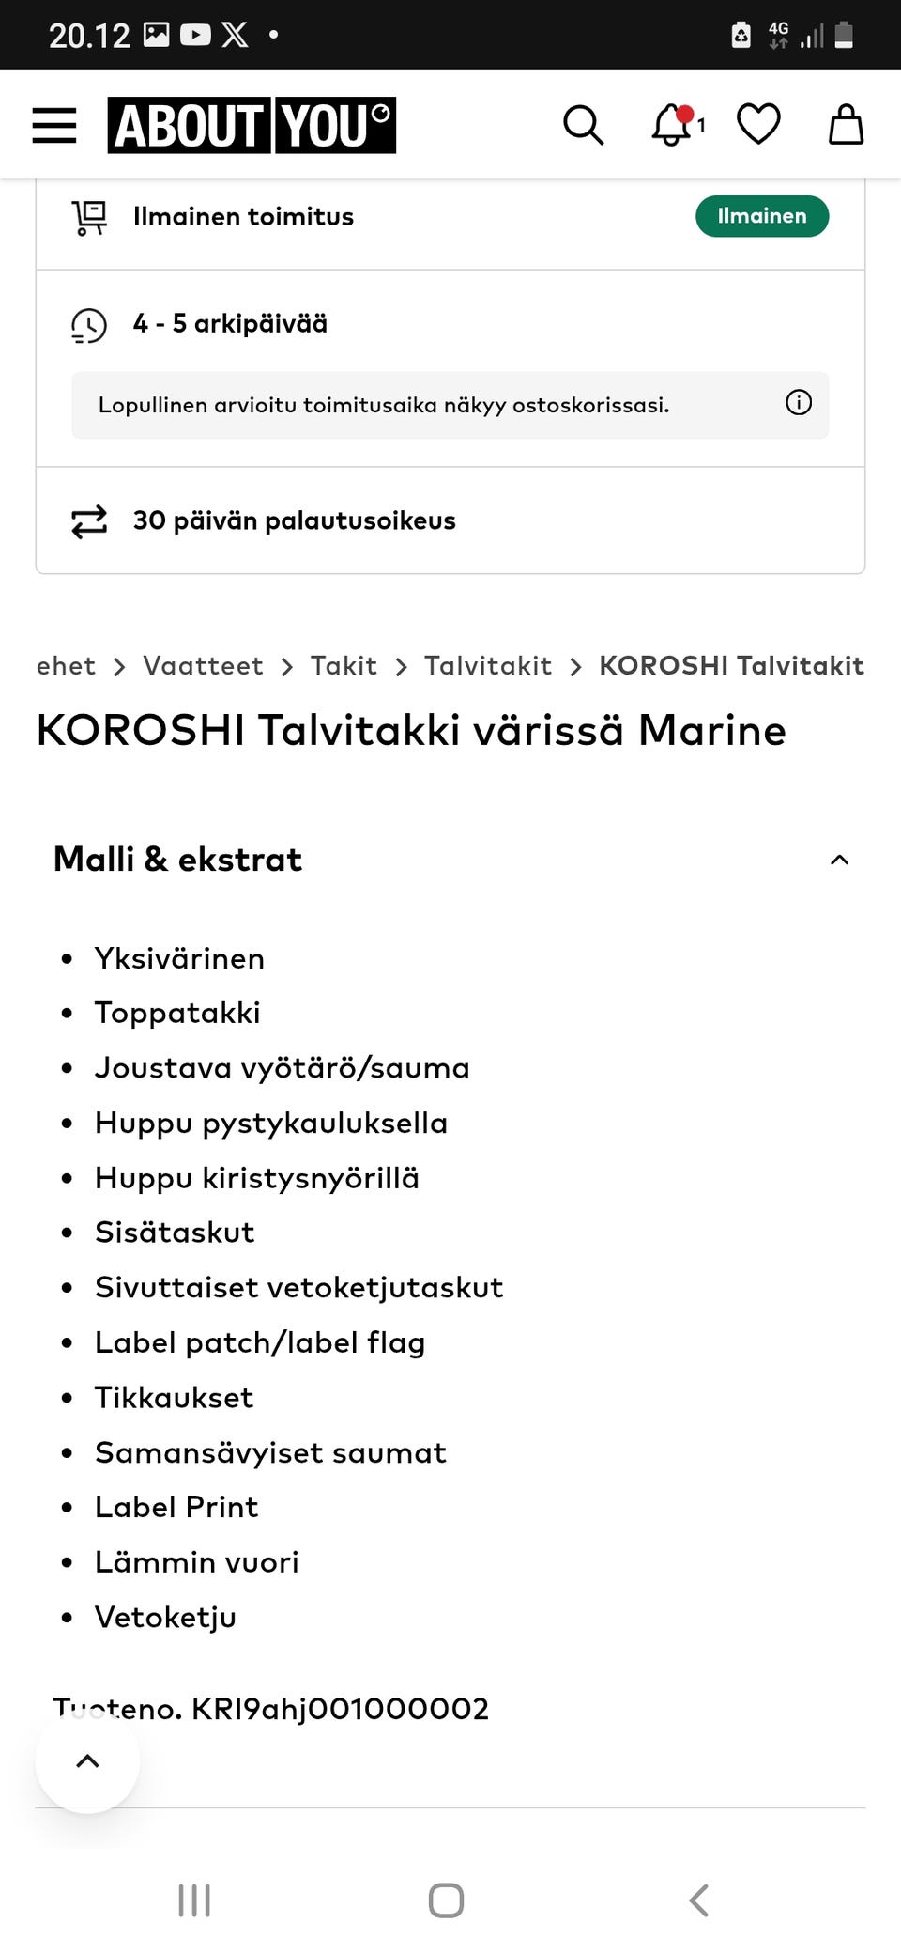
Task: Open the Talvitakit breadcrumb category
Action: [x=487, y=665]
